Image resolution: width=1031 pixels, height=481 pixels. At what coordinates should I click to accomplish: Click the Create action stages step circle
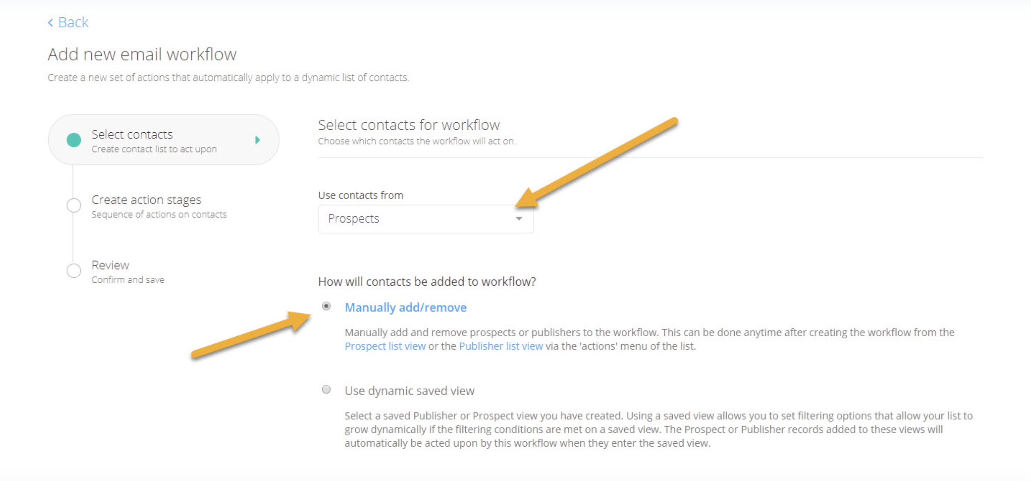point(74,205)
